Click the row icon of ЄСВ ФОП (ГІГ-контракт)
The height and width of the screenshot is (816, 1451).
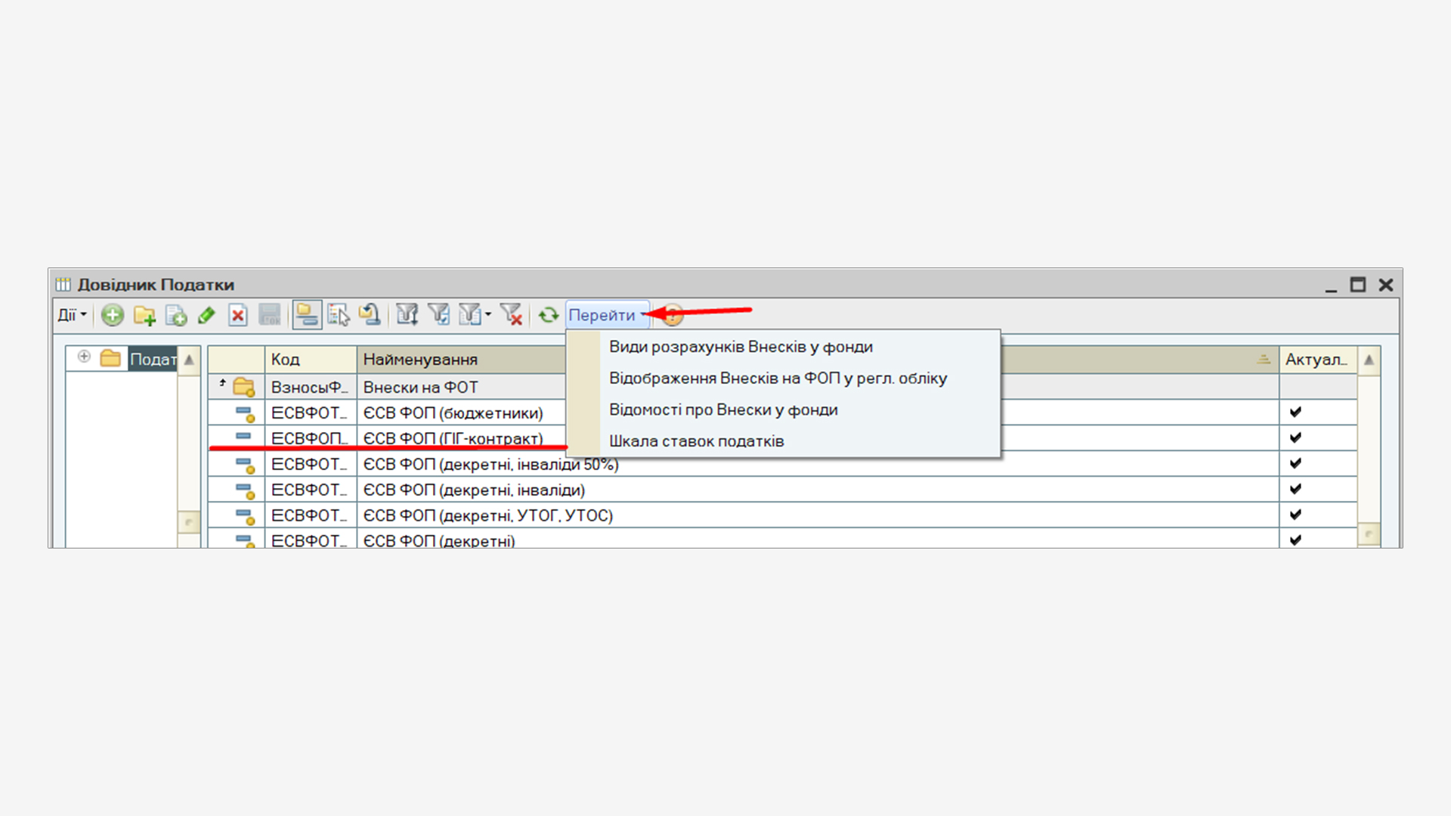pos(243,437)
